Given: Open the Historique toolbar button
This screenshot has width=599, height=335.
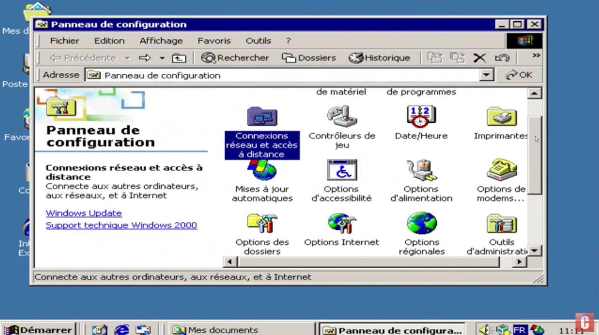Looking at the screenshot, I should [379, 58].
